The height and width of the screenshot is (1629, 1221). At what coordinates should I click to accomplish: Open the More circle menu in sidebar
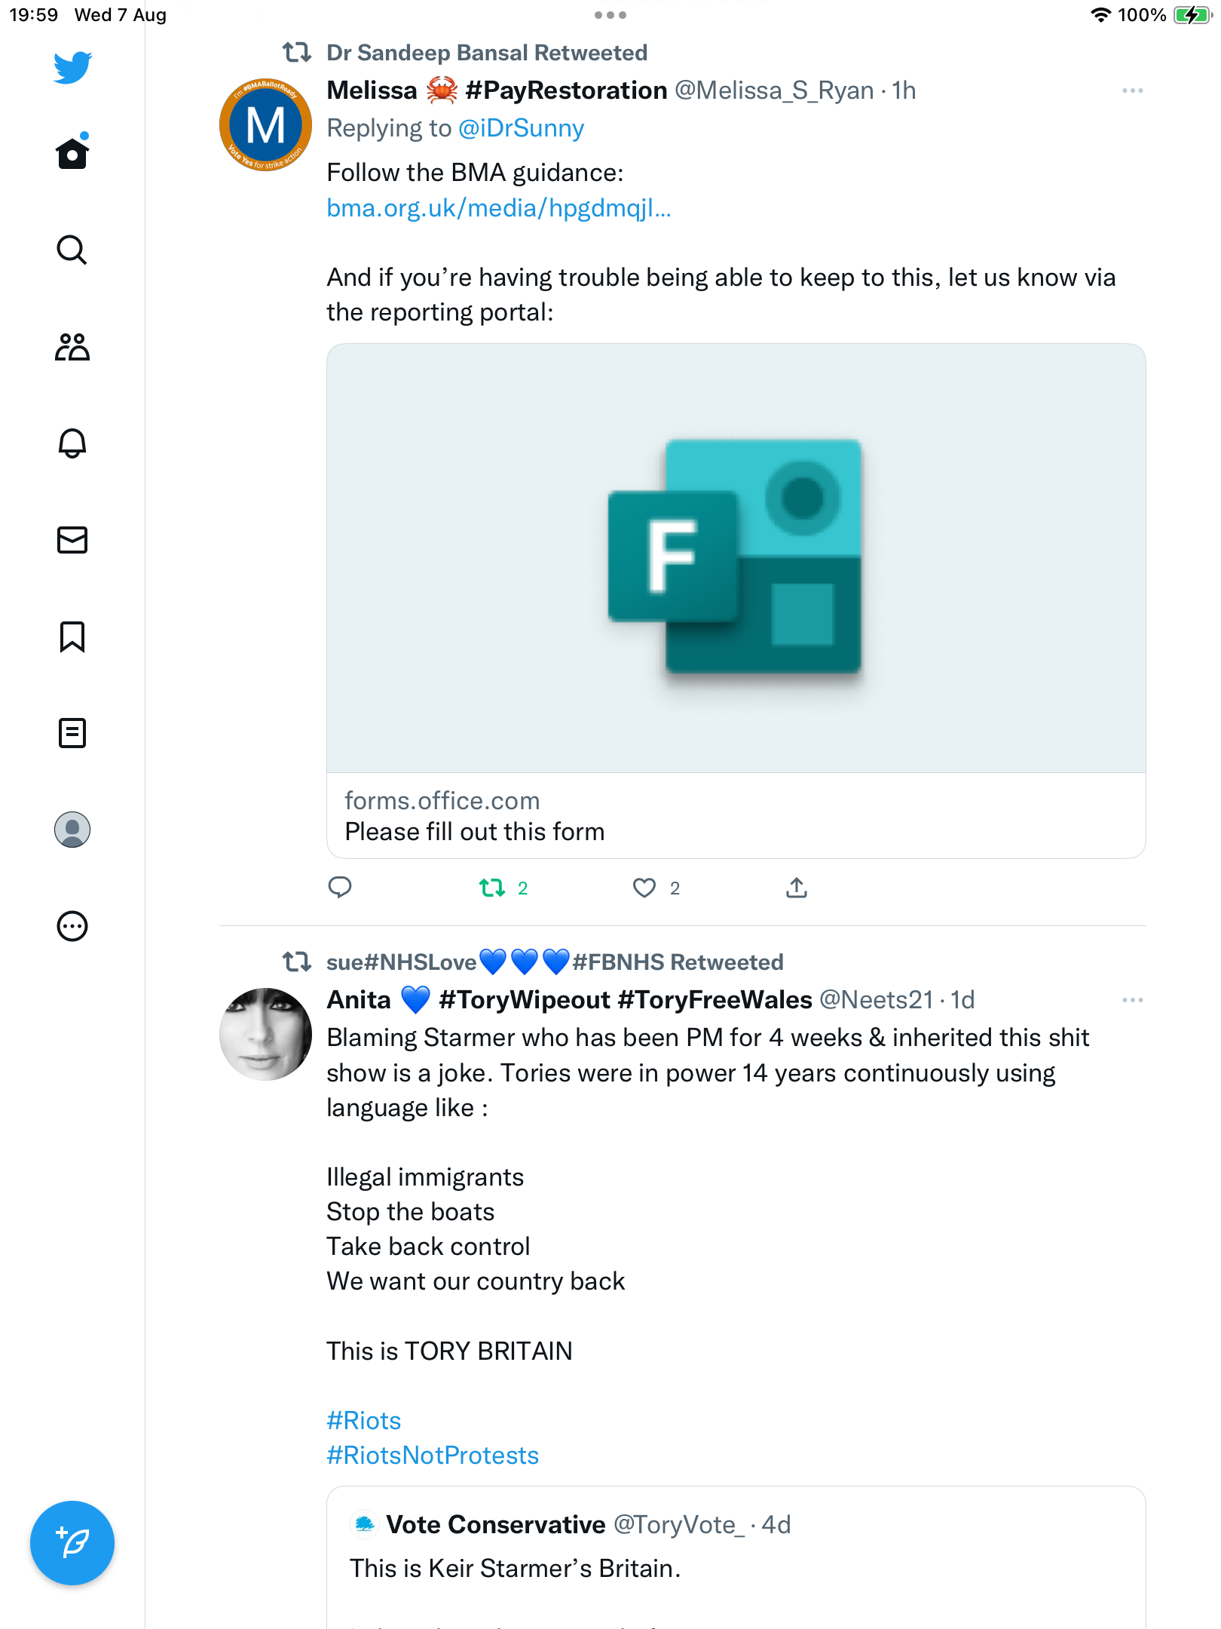point(72,926)
